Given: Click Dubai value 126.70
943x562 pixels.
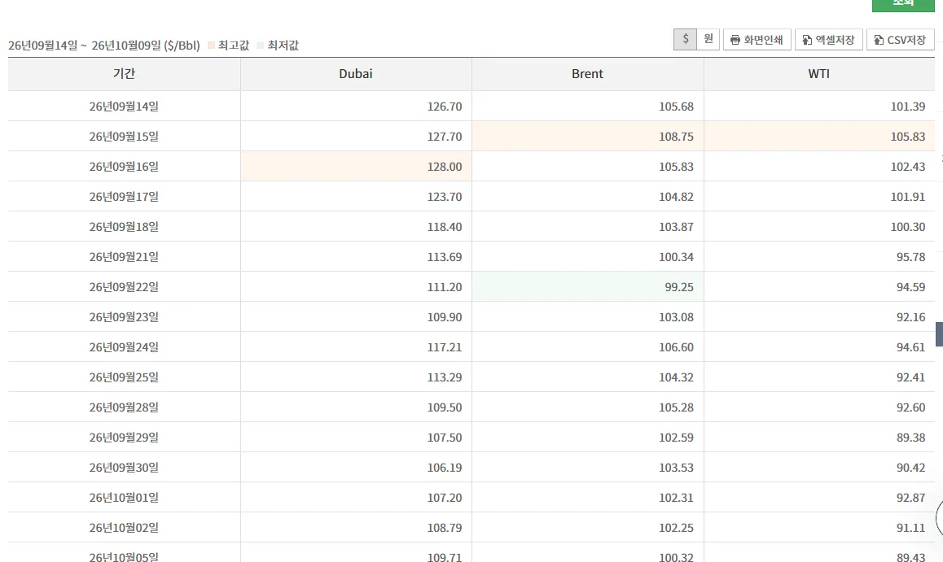Looking at the screenshot, I should pos(445,107).
